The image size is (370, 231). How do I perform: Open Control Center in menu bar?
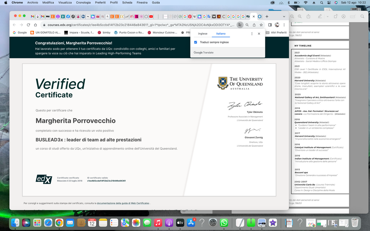click(x=329, y=3)
